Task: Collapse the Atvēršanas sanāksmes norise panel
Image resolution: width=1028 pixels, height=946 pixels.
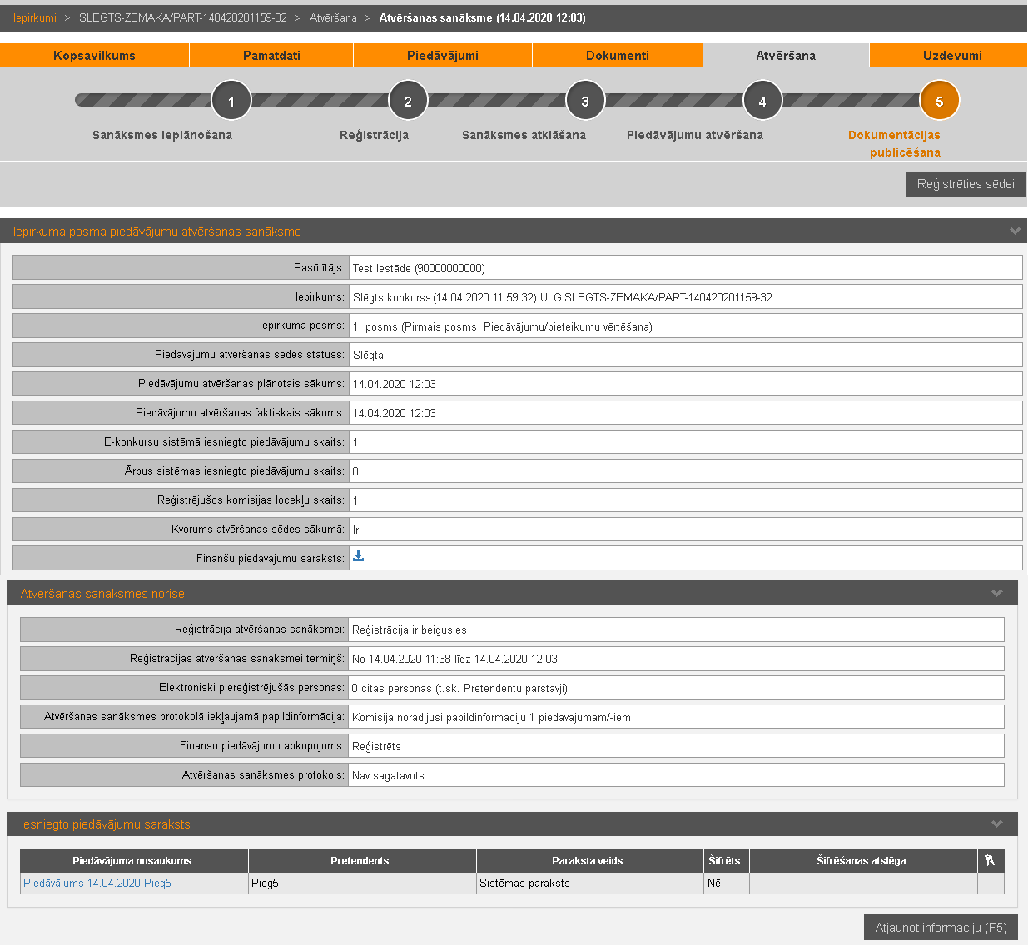Action: coord(997,593)
